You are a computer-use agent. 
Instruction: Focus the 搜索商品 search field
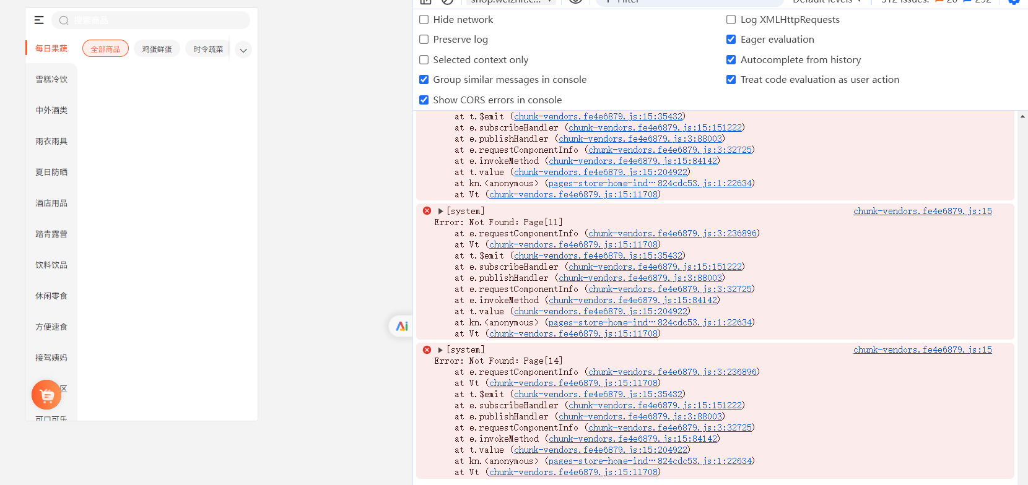click(150, 20)
